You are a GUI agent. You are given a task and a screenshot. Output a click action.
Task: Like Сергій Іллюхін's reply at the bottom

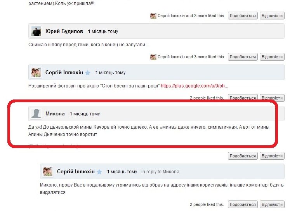pos(243,204)
